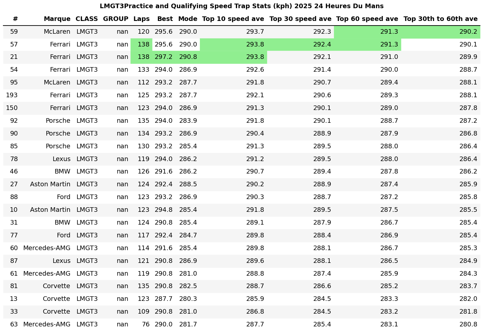483x331 pixels.
Task: Click the GROUP column header
Action: [115, 19]
